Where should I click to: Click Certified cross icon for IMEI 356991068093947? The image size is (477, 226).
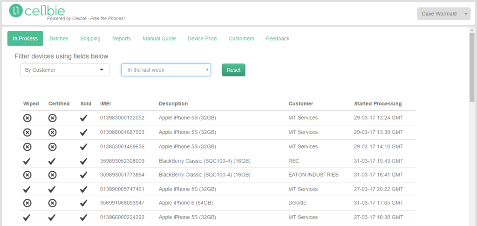point(52,203)
